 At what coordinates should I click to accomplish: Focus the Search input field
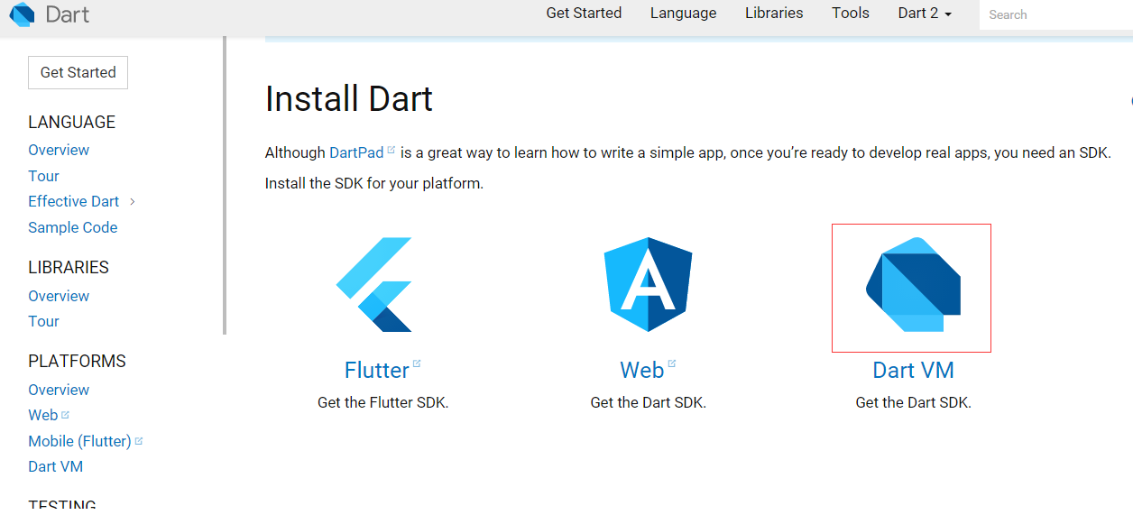pos(1055,14)
